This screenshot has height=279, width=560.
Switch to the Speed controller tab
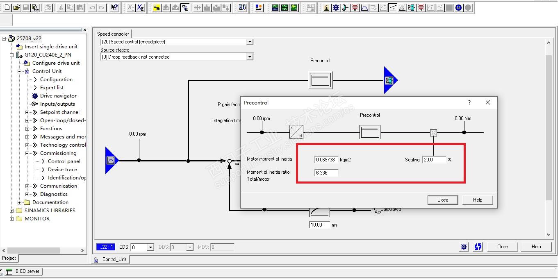(x=113, y=34)
